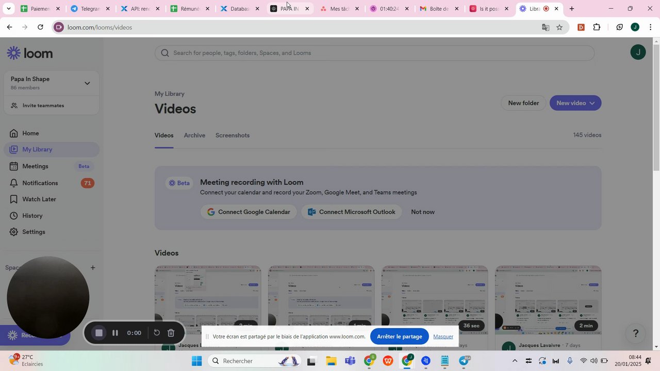Click Masquer link

pos(443,336)
